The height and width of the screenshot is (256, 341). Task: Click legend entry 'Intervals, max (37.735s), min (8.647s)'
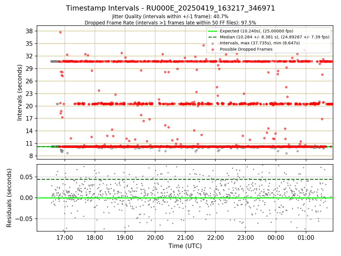(x=260, y=43)
